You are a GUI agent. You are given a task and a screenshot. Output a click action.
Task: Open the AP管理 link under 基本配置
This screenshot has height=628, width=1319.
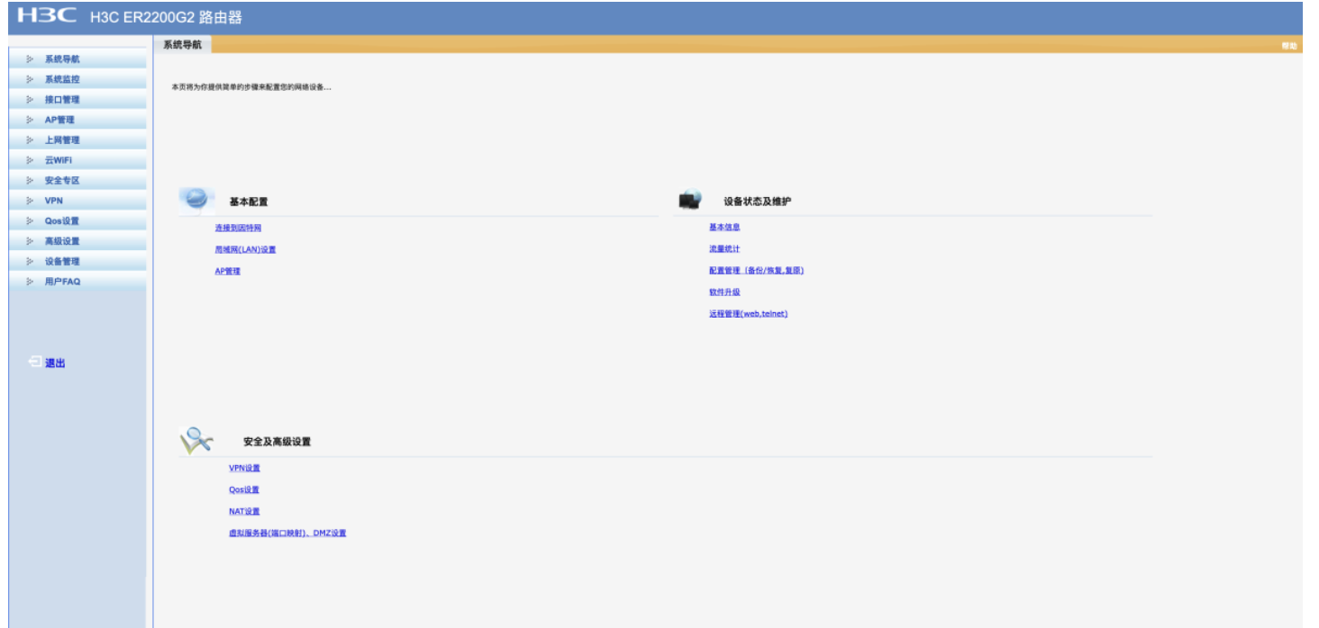(x=227, y=271)
